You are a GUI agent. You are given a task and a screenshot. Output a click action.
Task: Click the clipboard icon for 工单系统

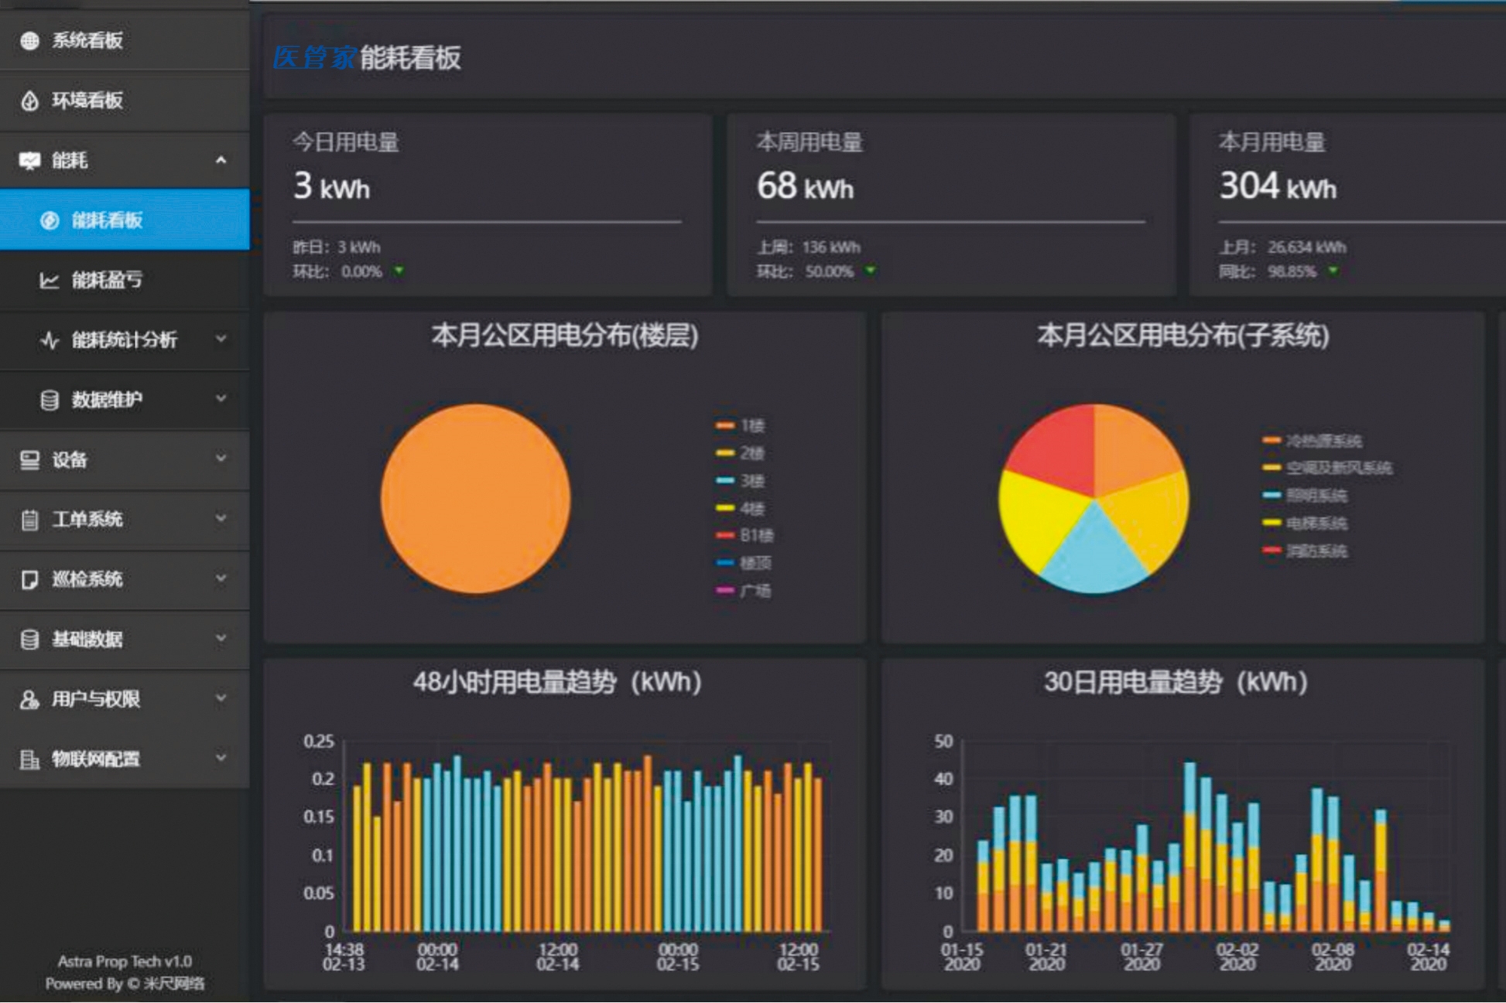click(x=29, y=520)
